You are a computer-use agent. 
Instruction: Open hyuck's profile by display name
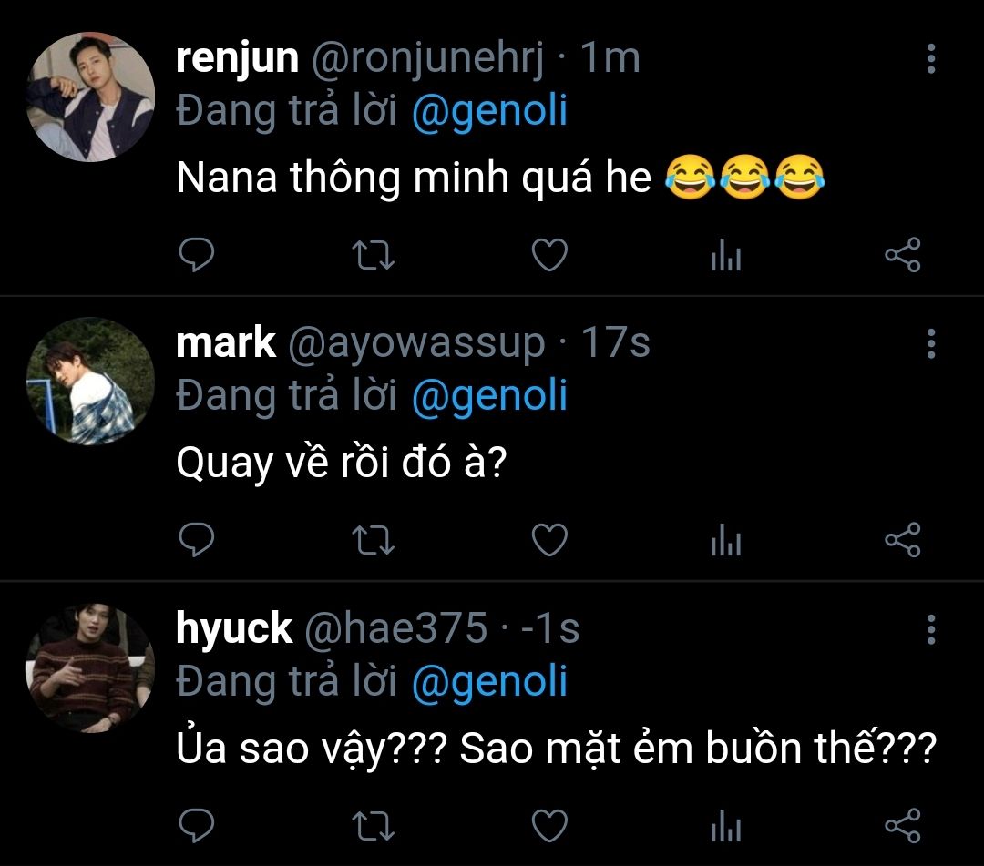click(x=233, y=628)
